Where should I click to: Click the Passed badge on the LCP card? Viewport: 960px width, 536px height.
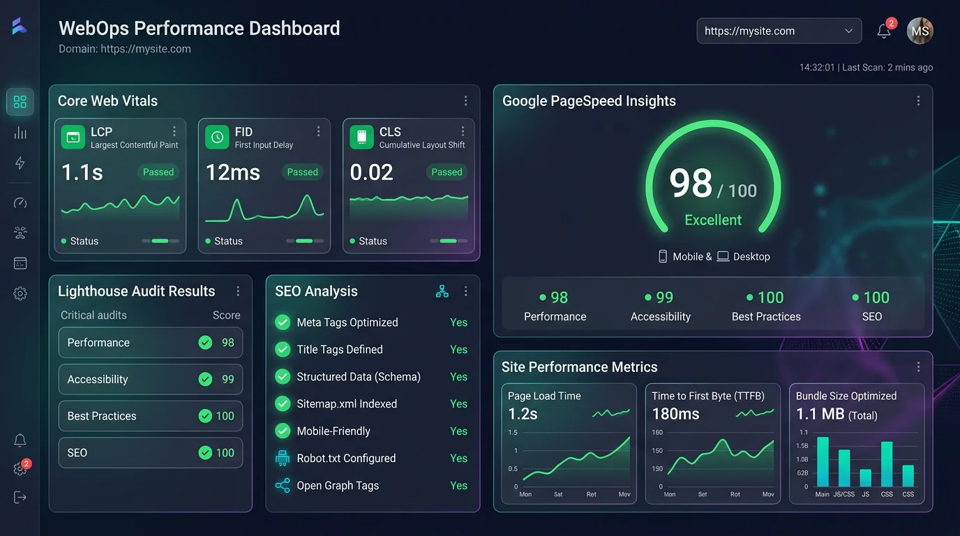coord(158,172)
